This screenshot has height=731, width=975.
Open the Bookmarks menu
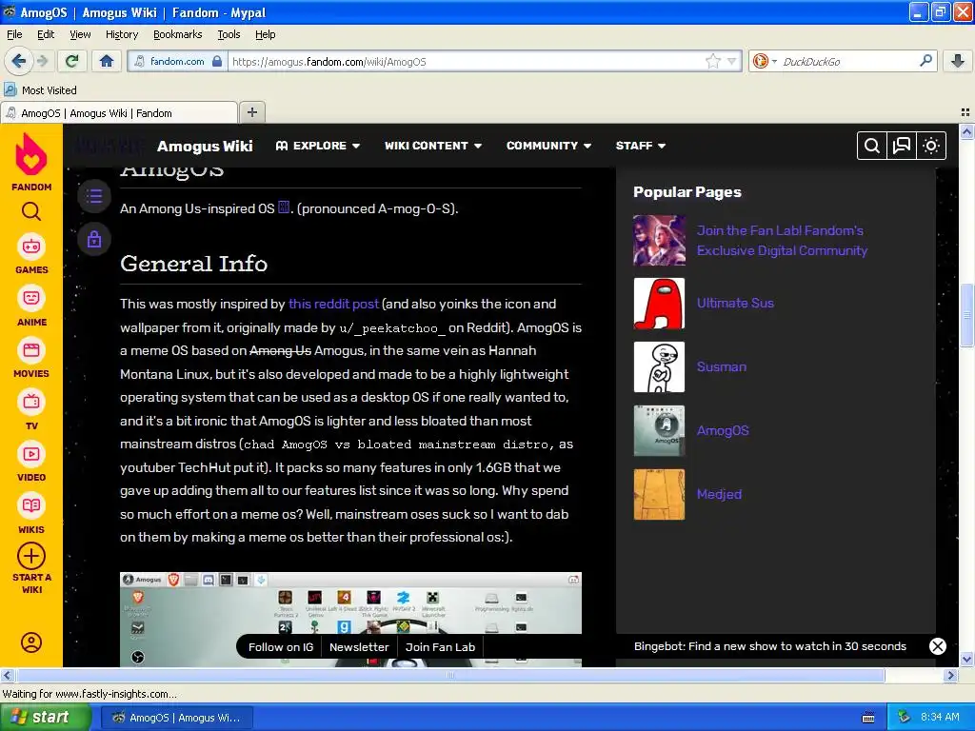pyautogui.click(x=177, y=34)
